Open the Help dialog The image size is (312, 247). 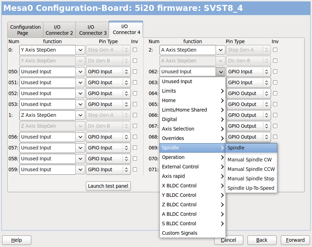(x=16, y=240)
